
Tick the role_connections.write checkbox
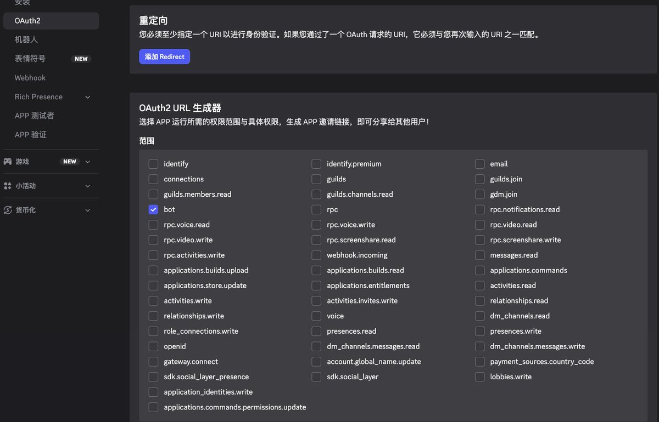point(153,331)
